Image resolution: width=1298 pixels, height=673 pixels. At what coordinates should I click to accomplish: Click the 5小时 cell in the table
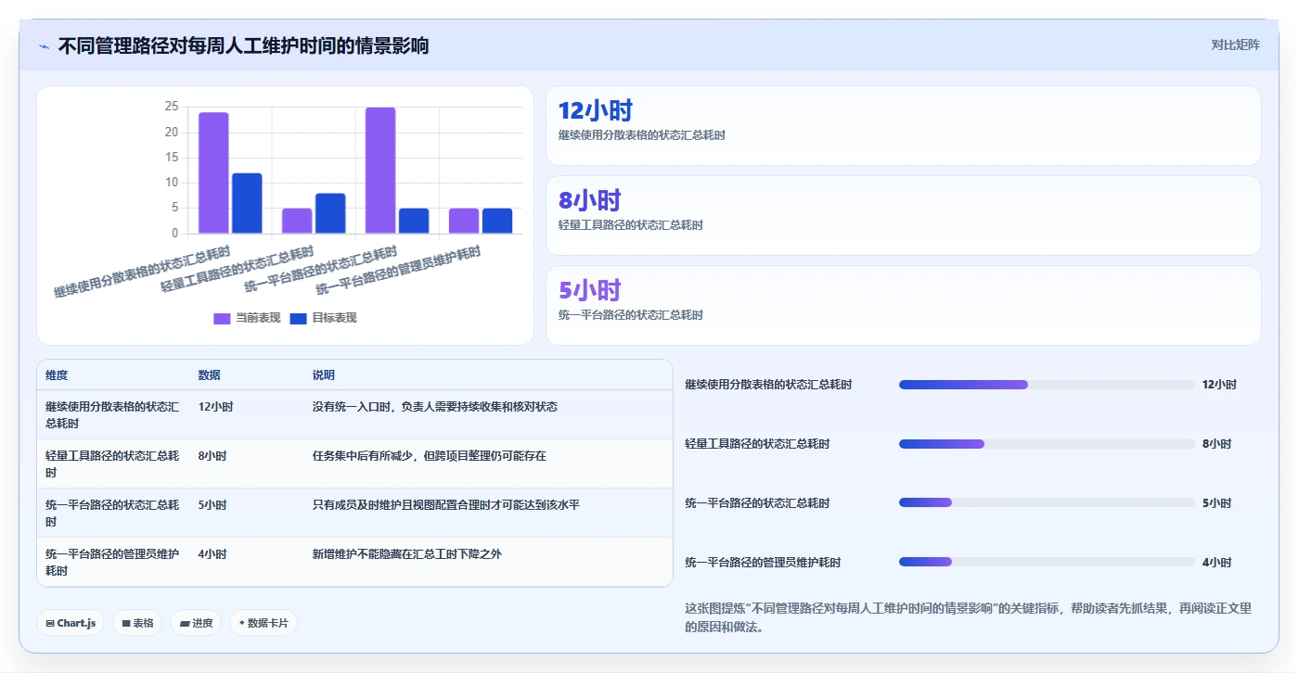pyautogui.click(x=212, y=505)
